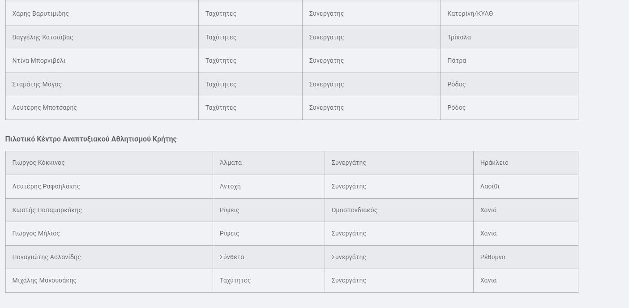Click the Ντίνα Μπορνιβέλι row name
This screenshot has width=629, height=308.
tap(39, 61)
